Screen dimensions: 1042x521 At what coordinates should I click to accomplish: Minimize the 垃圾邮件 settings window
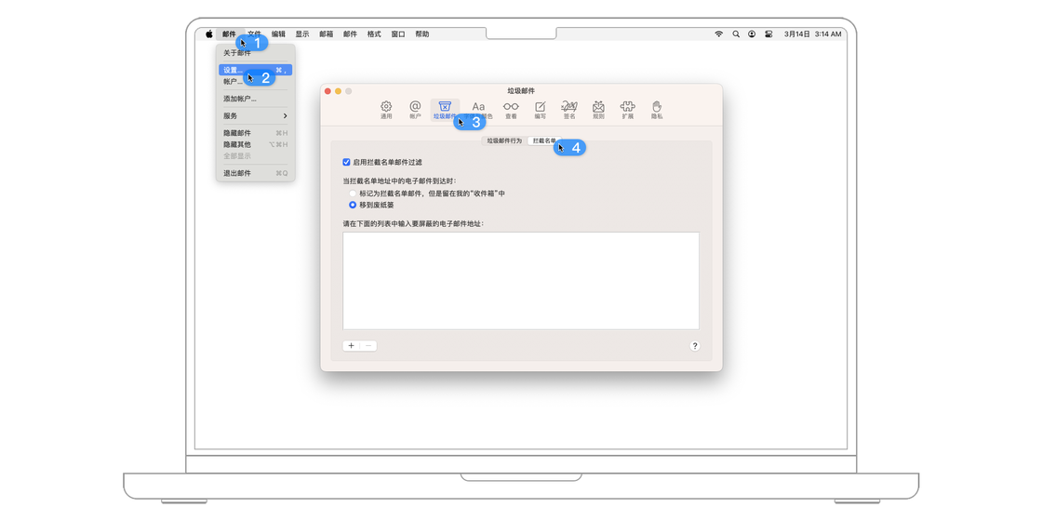pyautogui.click(x=338, y=91)
